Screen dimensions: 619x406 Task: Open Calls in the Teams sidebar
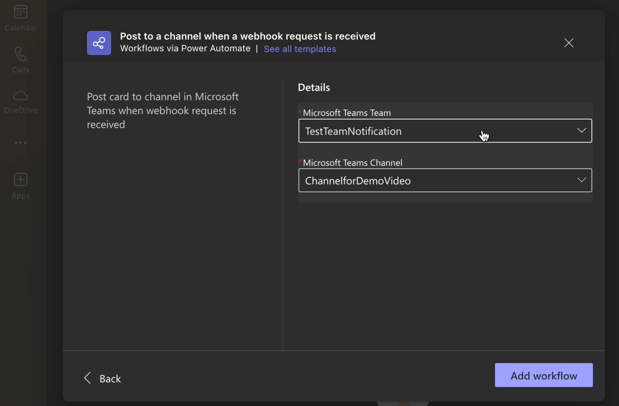[x=21, y=60]
